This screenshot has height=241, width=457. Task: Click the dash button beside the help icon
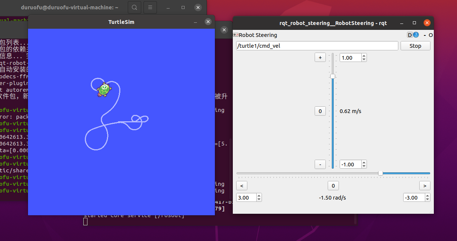coord(424,35)
